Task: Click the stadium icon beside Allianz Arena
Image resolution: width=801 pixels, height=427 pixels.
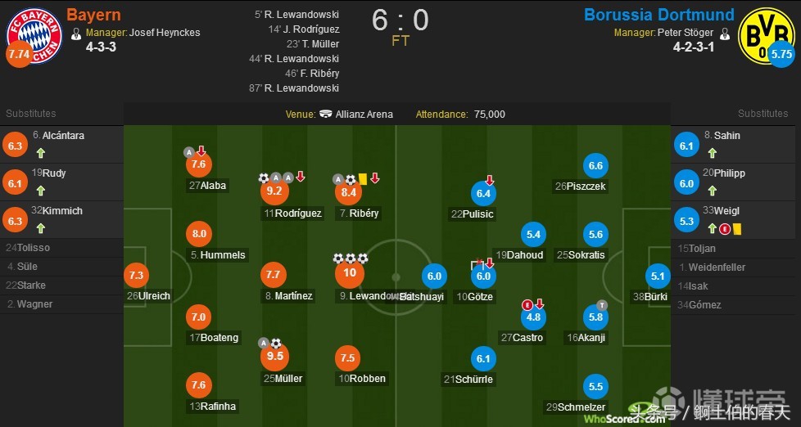Action: (x=326, y=115)
